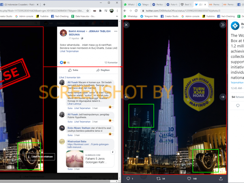Image resolution: width=244 pixels, height=183 pixels.
Task: Go to the next photo using the right arrow in the Twitter viewer
Action: coord(223,97)
